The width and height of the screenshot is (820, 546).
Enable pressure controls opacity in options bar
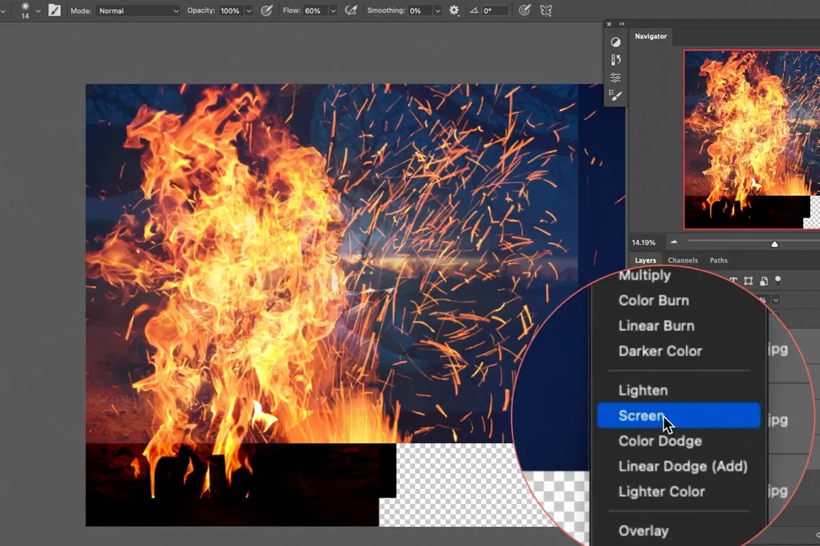[x=267, y=10]
